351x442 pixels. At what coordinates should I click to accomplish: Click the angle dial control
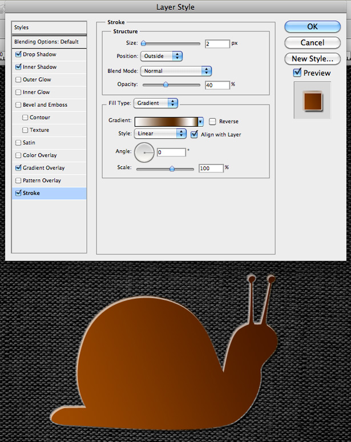[144, 152]
